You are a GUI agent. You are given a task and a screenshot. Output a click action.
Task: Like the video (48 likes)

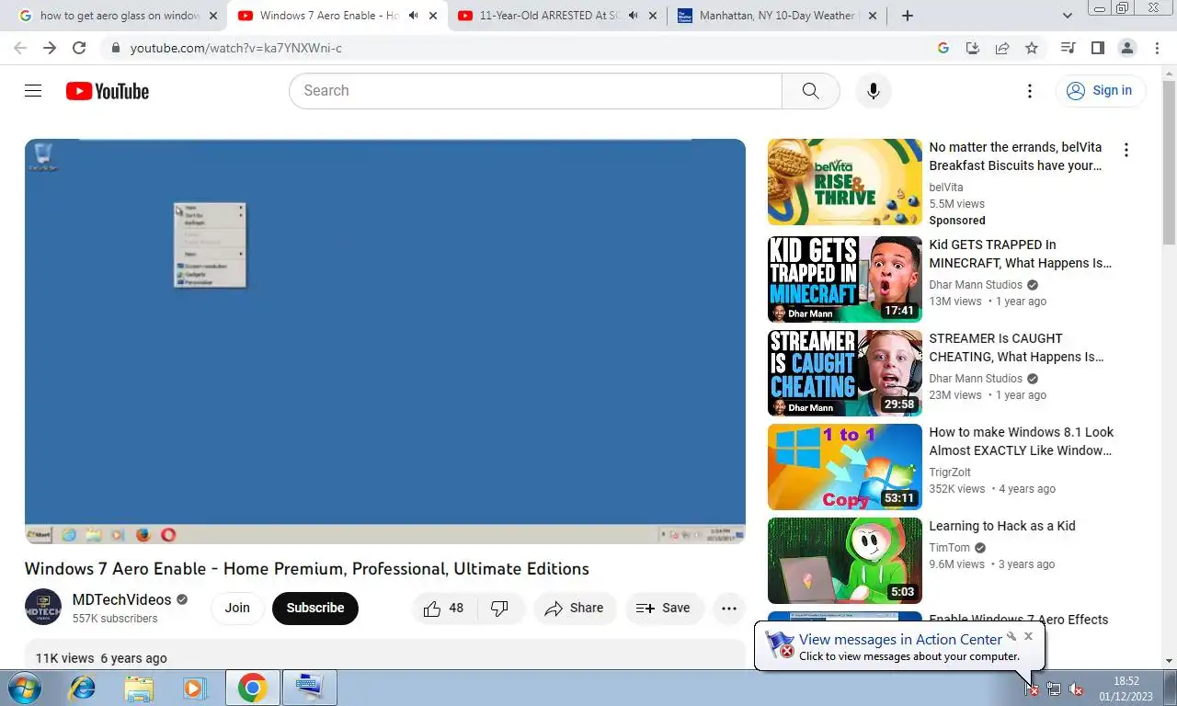click(444, 608)
